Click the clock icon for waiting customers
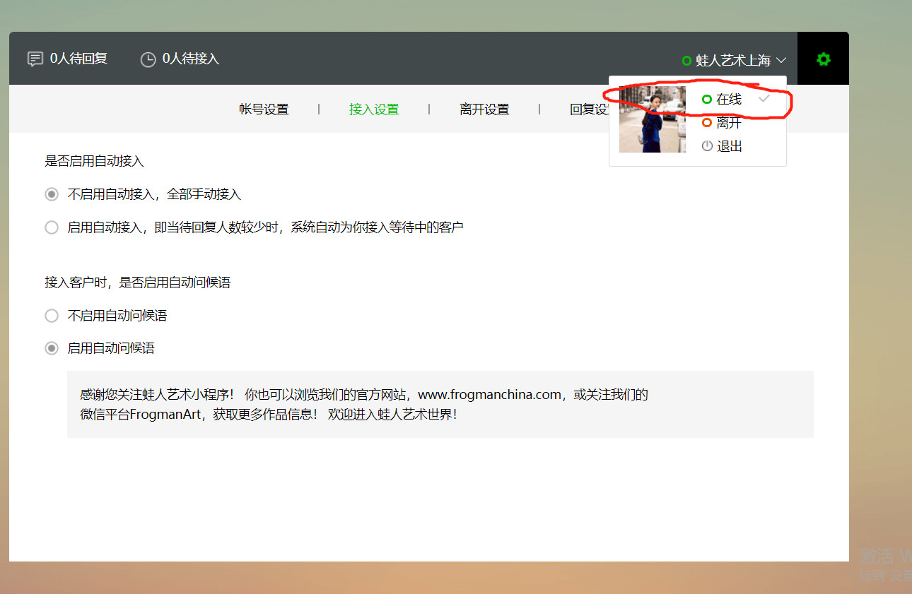The image size is (912, 594). click(x=148, y=60)
